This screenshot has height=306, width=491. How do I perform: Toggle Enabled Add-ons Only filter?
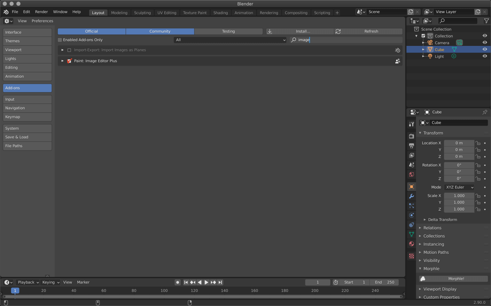[x=60, y=40]
